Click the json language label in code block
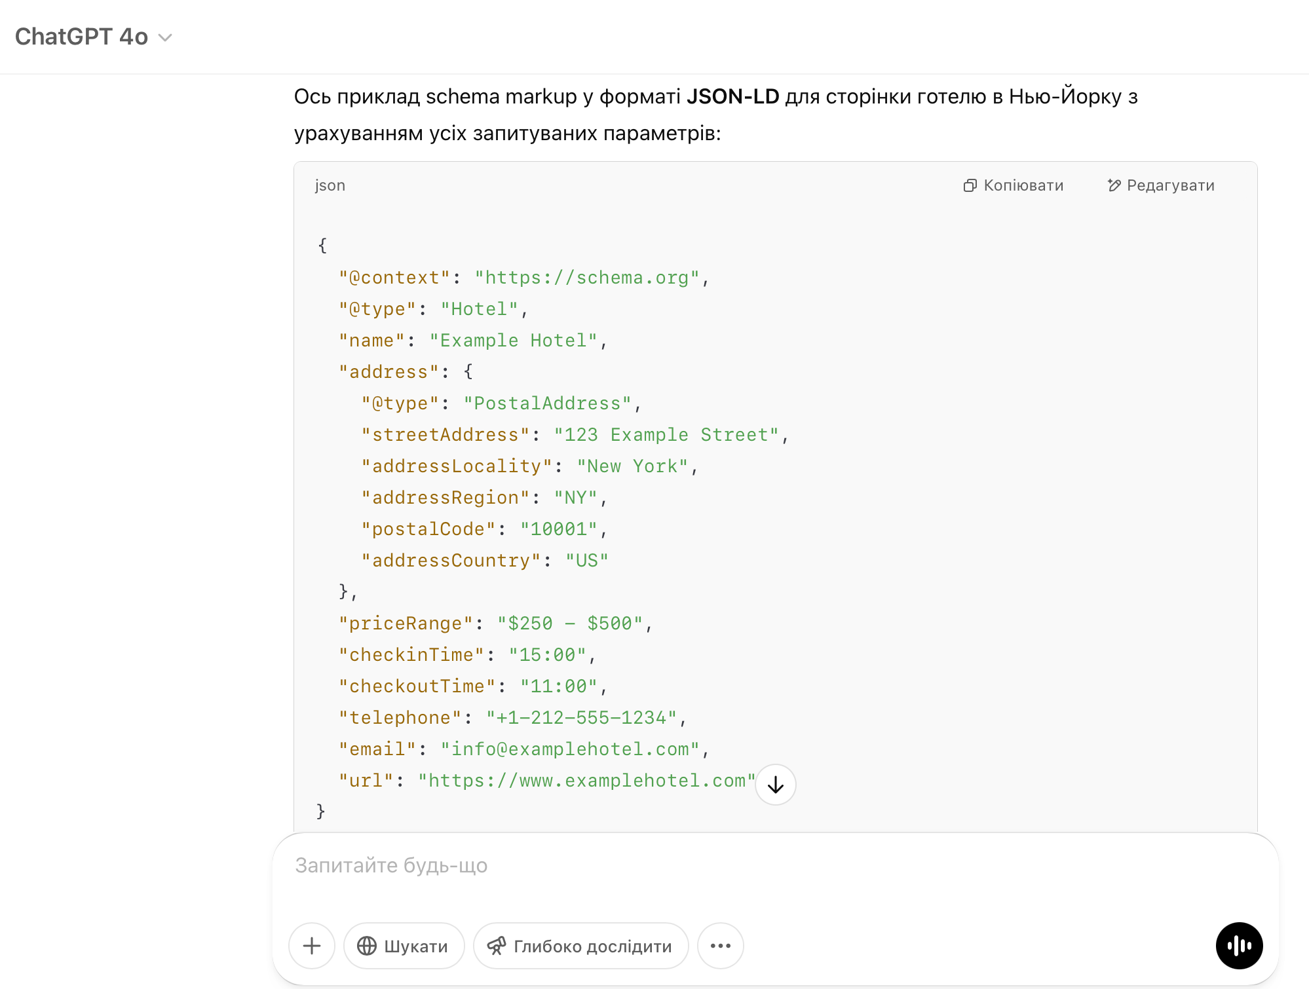The height and width of the screenshot is (989, 1309). (330, 185)
